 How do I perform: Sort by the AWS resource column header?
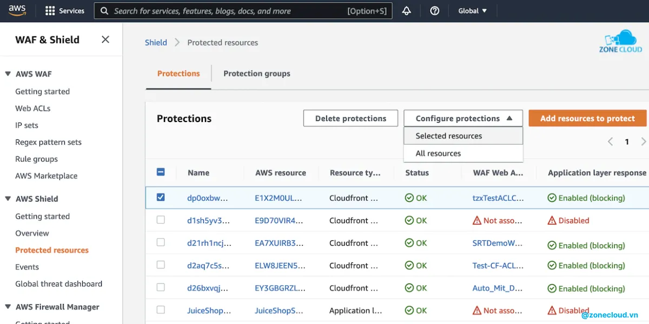(281, 173)
